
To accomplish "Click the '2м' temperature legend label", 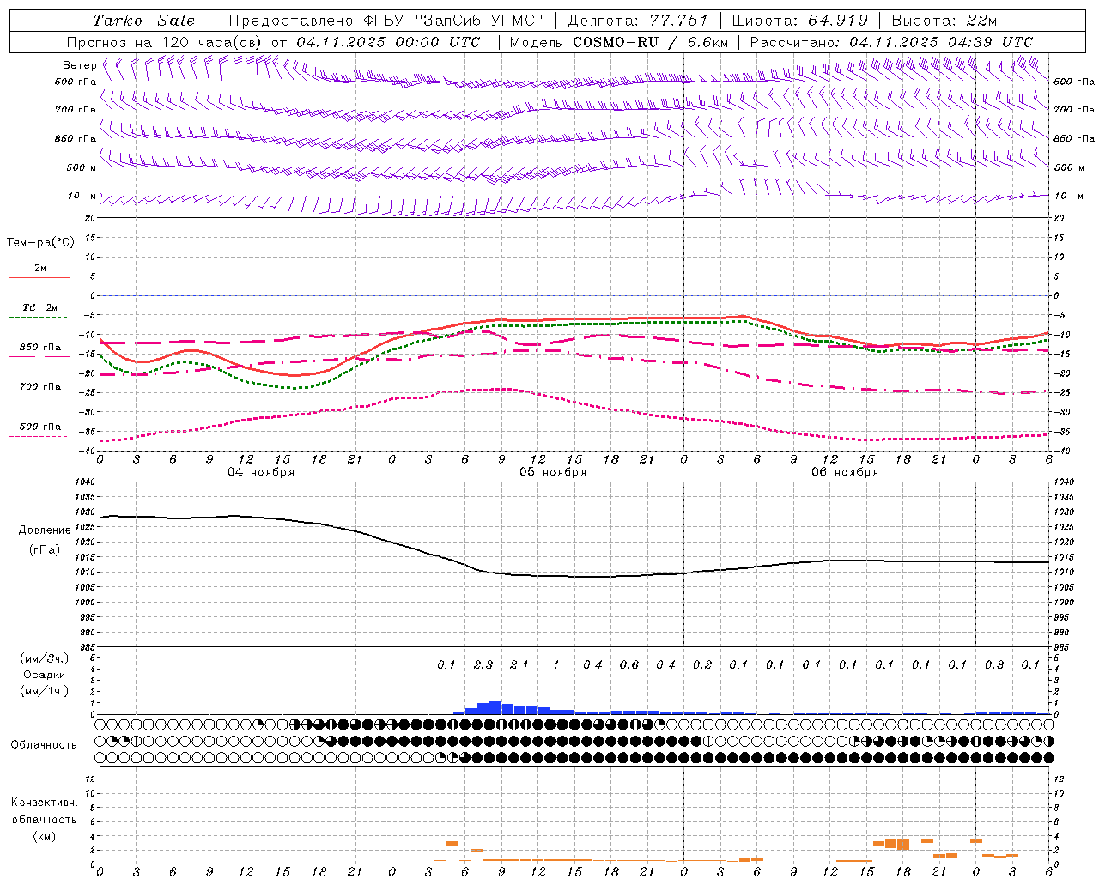I will coord(40,268).
